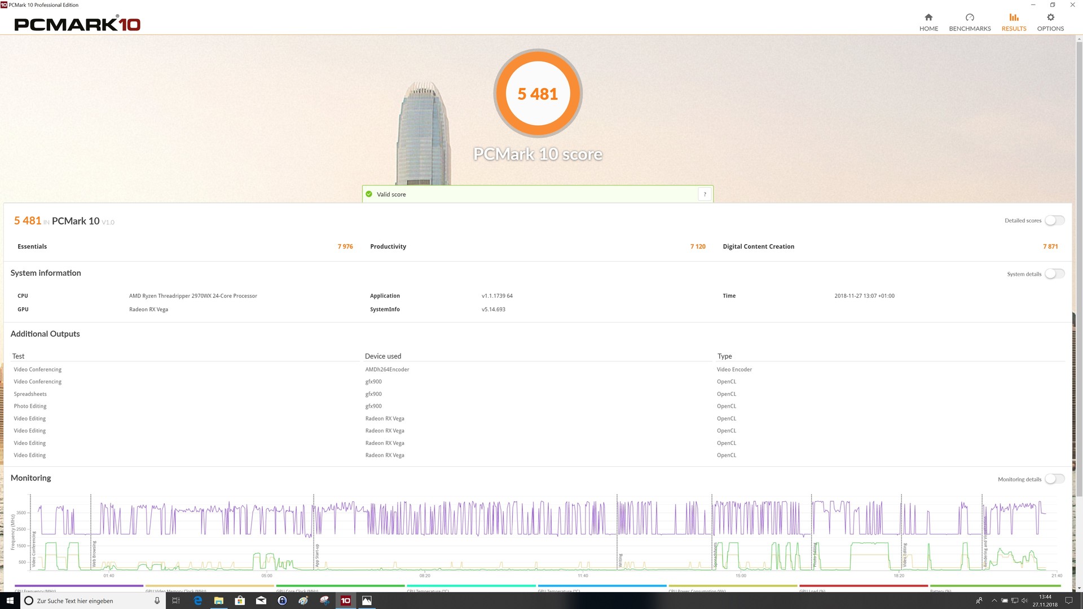The height and width of the screenshot is (609, 1083).
Task: Click the GPU value Radeon RX Vega in System information
Action: [148, 309]
